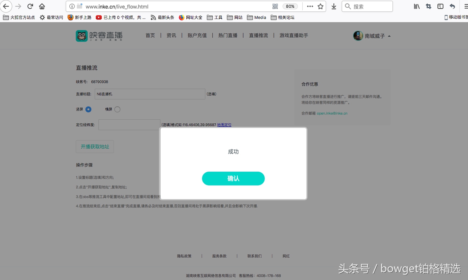The height and width of the screenshot is (280, 468).
Task: Open the 地图定位 link
Action: click(x=224, y=124)
